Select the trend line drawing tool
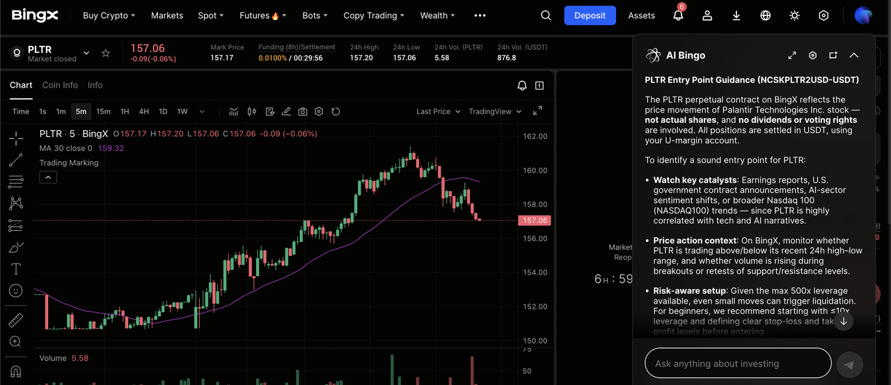Image resolution: width=891 pixels, height=385 pixels. pos(15,161)
